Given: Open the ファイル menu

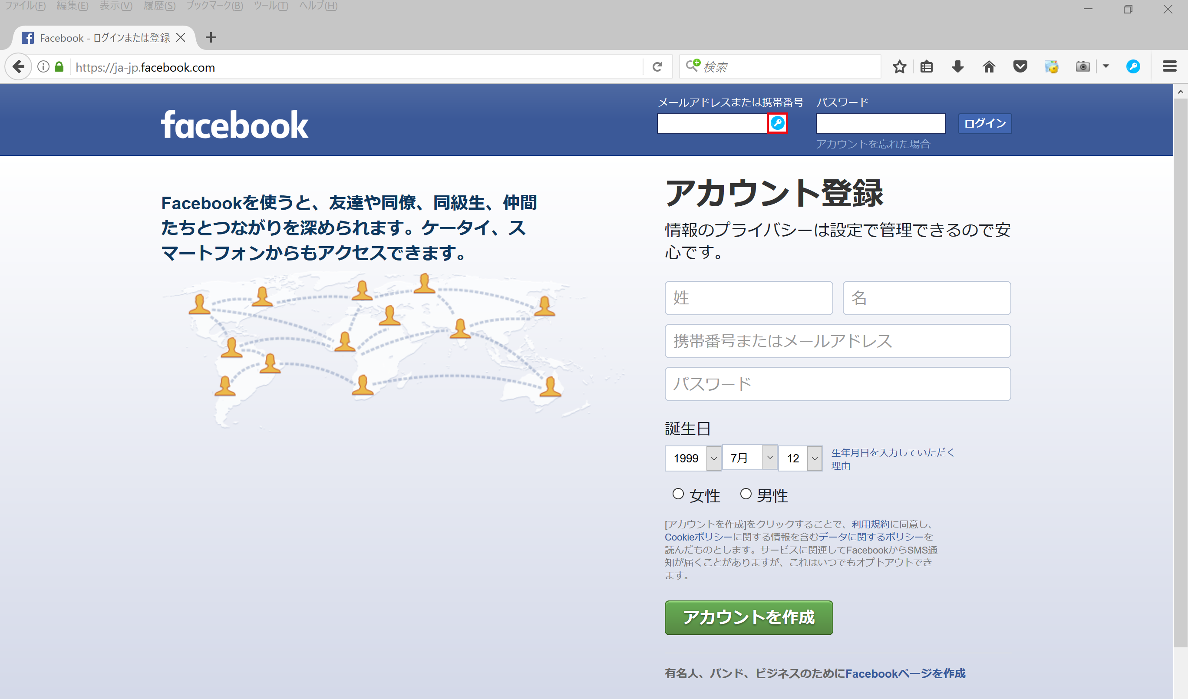Looking at the screenshot, I should (x=25, y=6).
